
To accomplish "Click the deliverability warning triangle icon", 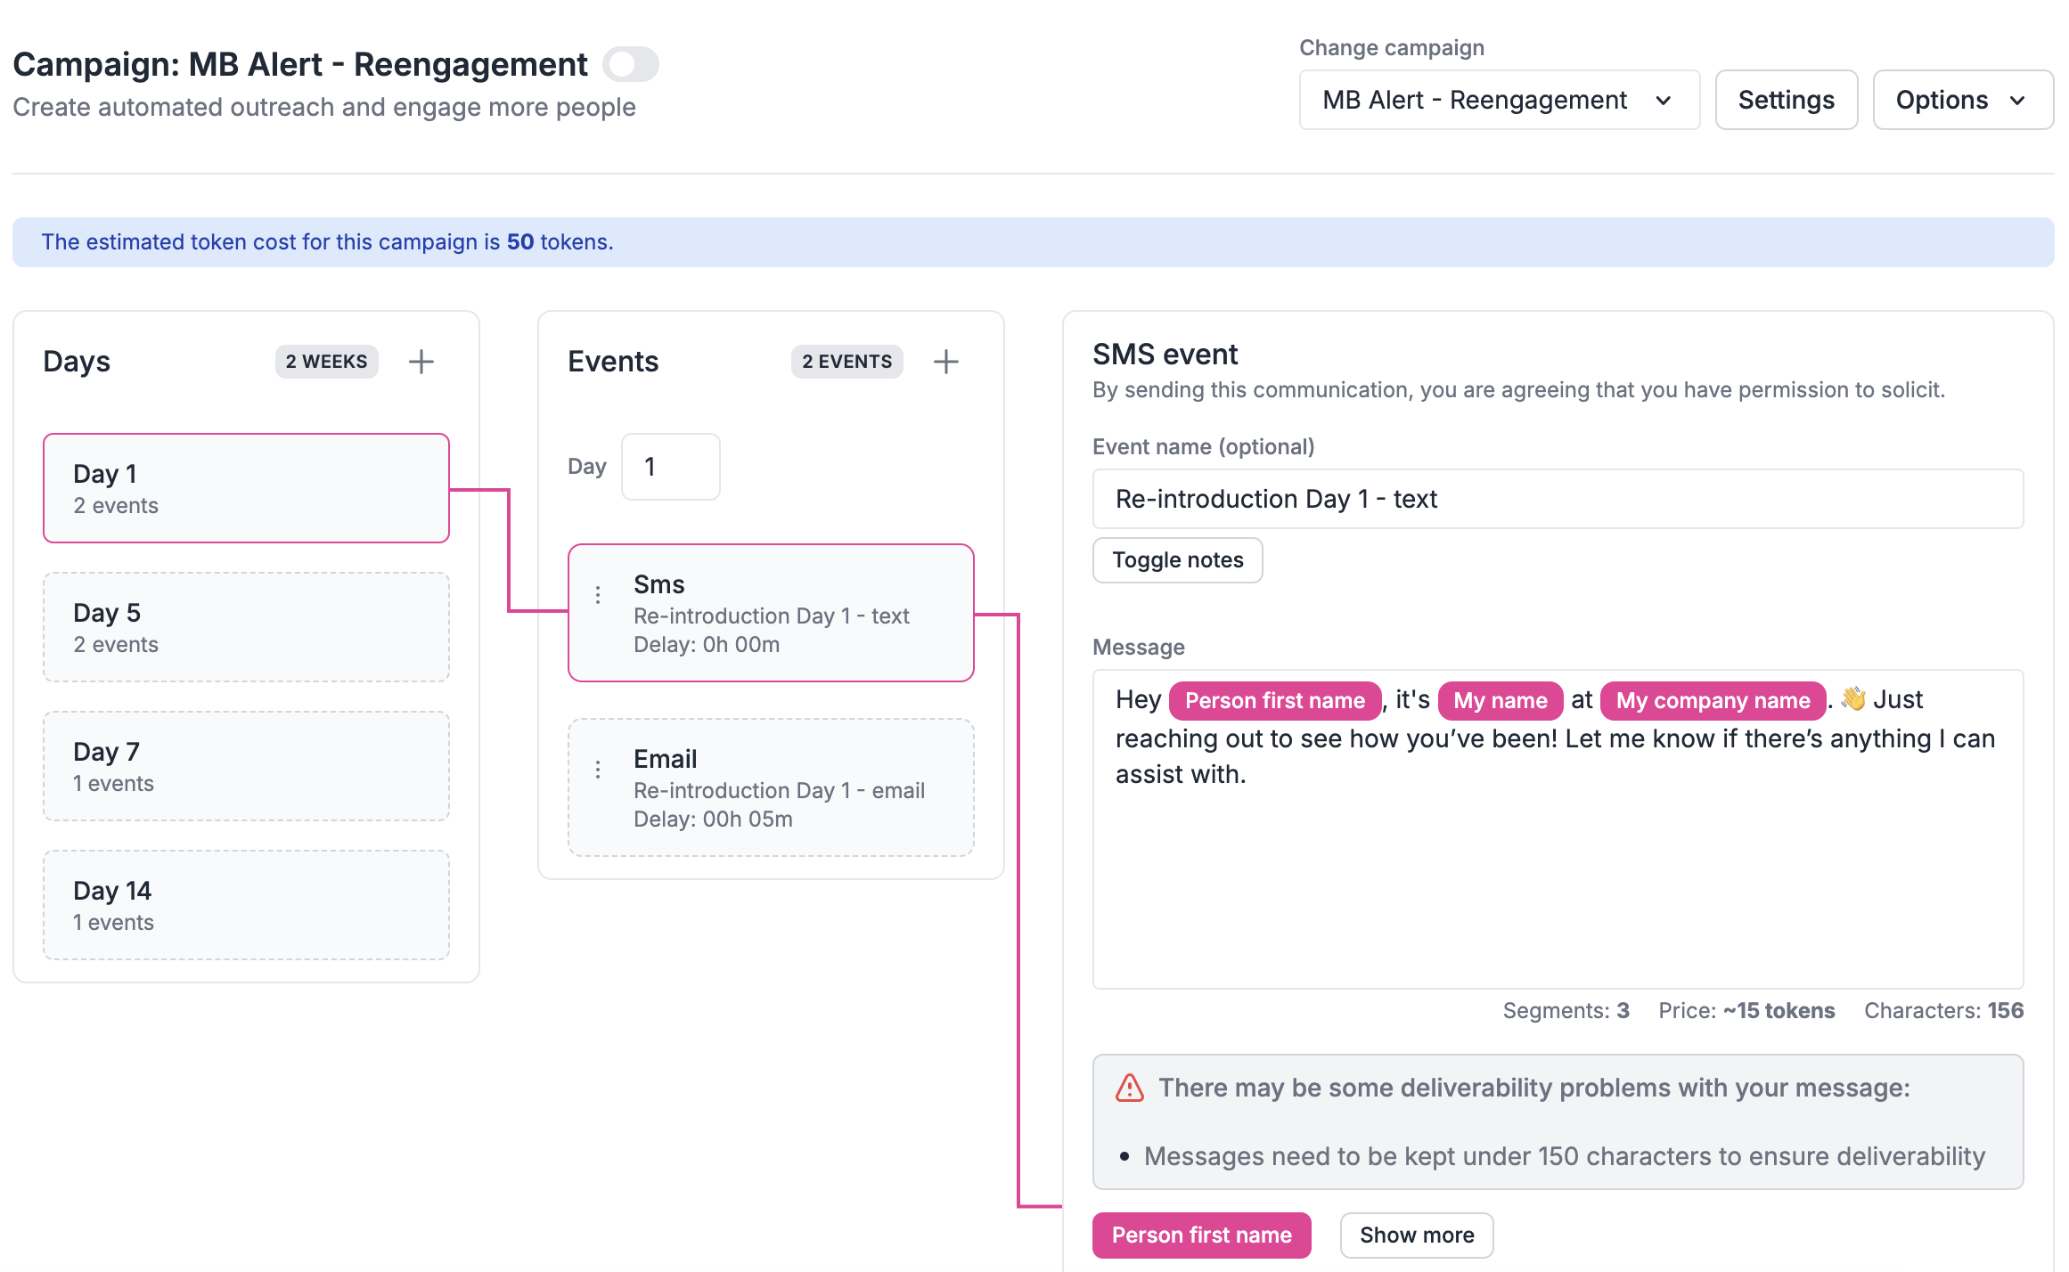I will coord(1129,1087).
